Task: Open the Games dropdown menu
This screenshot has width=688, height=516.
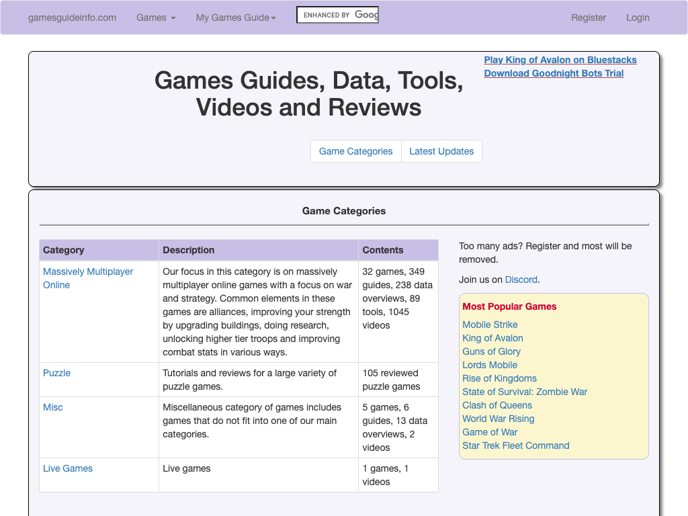Action: tap(156, 17)
